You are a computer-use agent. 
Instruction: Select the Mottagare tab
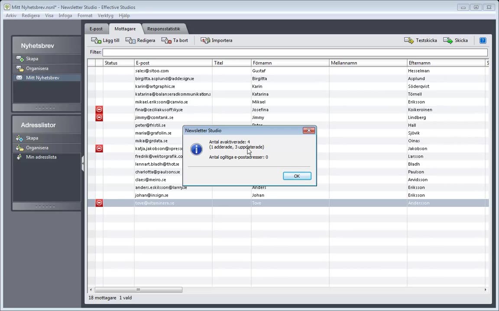[x=125, y=29]
